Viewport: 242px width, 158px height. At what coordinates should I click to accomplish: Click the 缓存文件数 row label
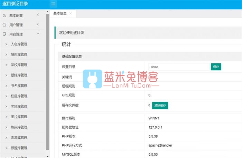pyautogui.click(x=70, y=105)
